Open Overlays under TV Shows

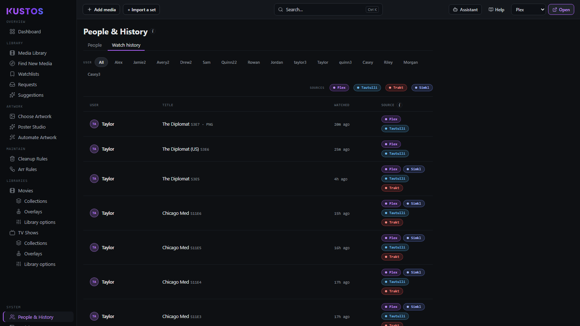coord(33,254)
